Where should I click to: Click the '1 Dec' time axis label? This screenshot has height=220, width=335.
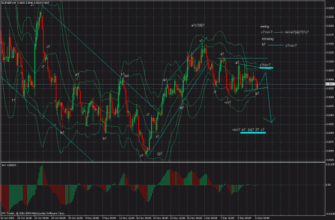point(211,218)
